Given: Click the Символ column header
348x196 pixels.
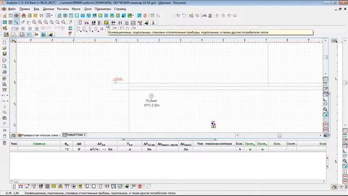Looking at the screenshot, I should click(x=39, y=144).
